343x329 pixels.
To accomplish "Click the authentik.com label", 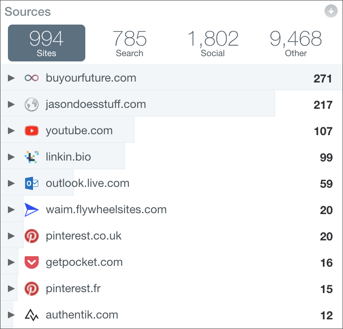I will (82, 315).
